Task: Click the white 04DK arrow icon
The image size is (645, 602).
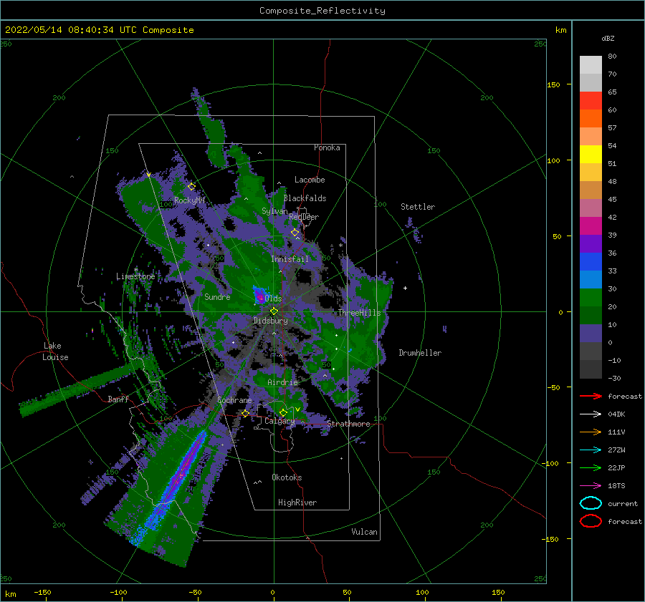Action: click(591, 414)
